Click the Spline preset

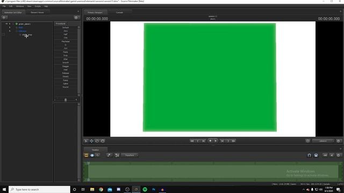[x=66, y=84]
